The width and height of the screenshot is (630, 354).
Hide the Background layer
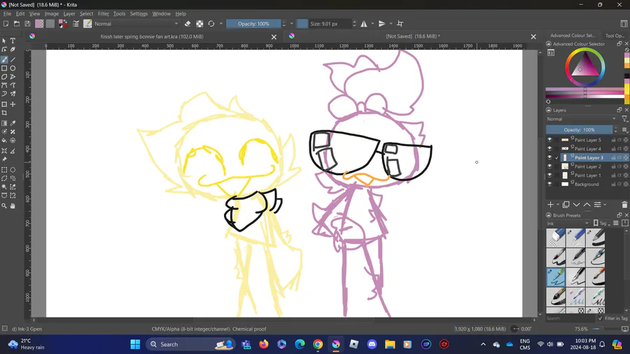(x=549, y=184)
